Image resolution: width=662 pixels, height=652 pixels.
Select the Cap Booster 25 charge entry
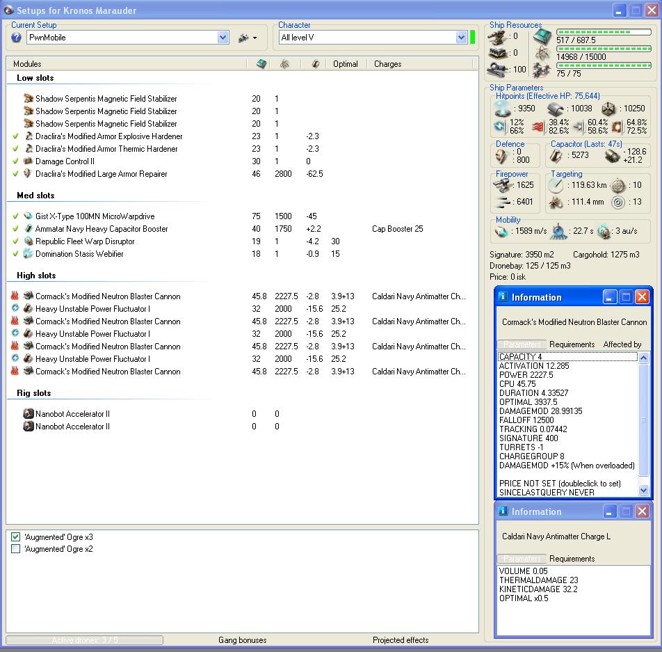click(x=397, y=229)
